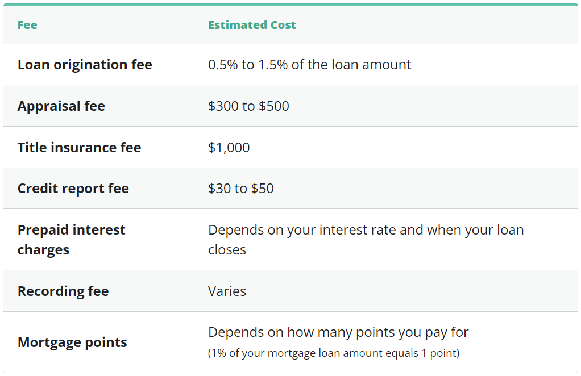Select the Recording fee row label
Viewport: 581px width, 376px height.
click(63, 291)
